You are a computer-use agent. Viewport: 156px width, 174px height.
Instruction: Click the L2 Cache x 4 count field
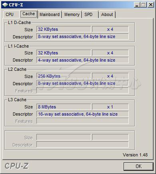(x=110, y=76)
